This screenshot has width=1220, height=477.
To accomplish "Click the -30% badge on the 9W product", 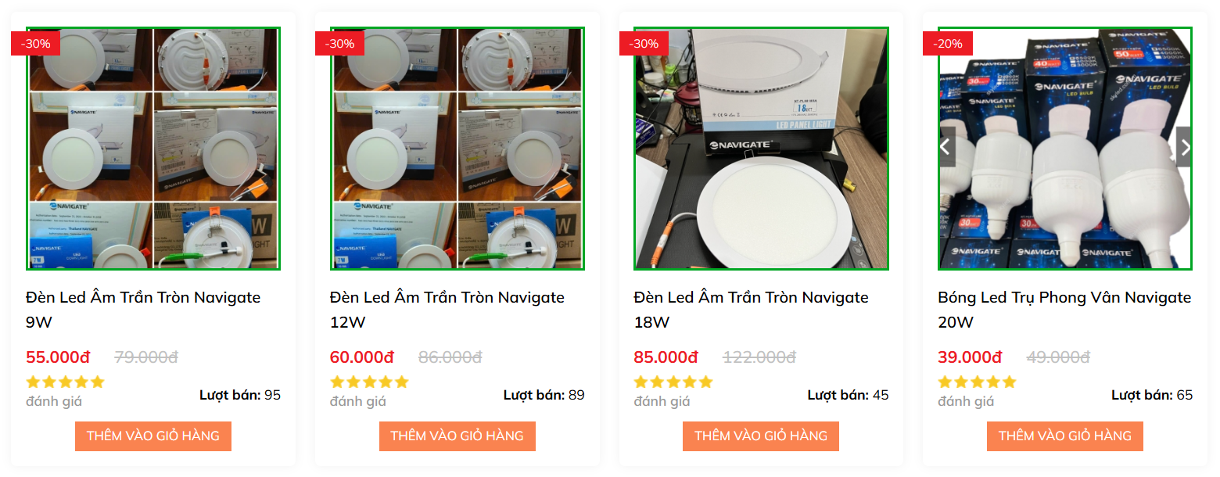I will point(35,44).
